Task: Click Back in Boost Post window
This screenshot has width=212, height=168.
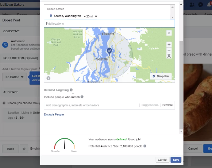Action: (x=10, y=149)
